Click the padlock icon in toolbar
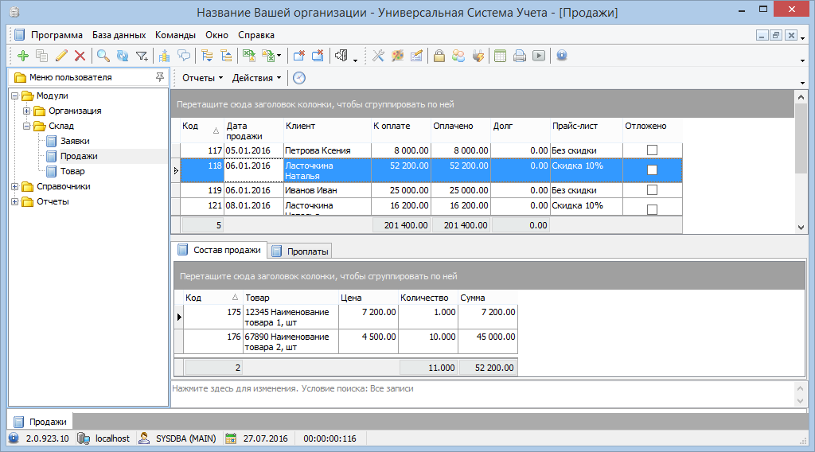The width and height of the screenshot is (815, 452). 439,56
